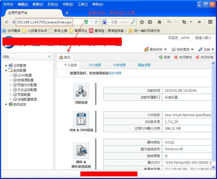Open the URL history dropdown arrow
This screenshot has height=179, width=217.
point(91,22)
